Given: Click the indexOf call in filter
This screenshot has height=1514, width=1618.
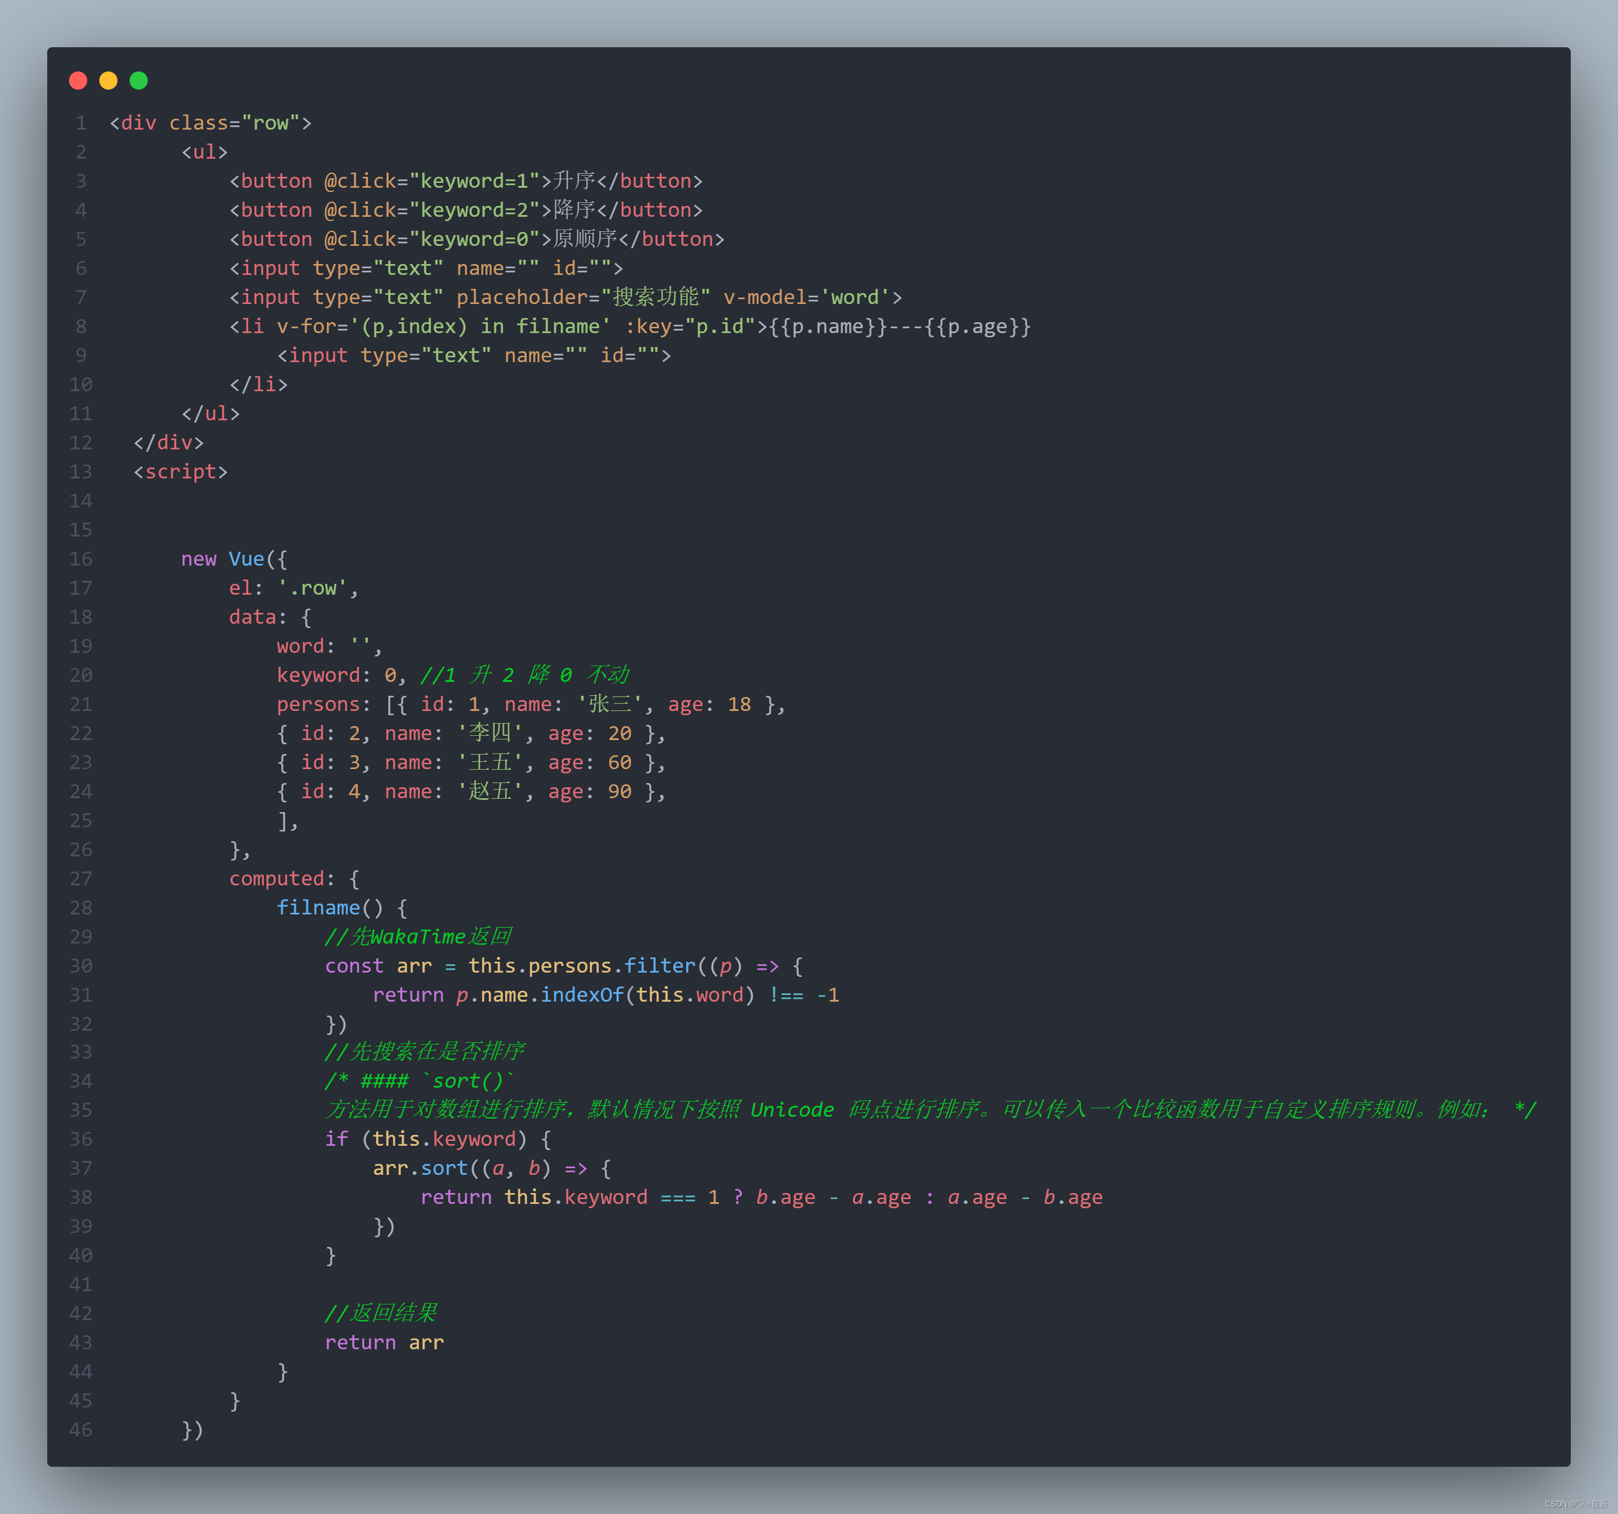Looking at the screenshot, I should (x=582, y=994).
